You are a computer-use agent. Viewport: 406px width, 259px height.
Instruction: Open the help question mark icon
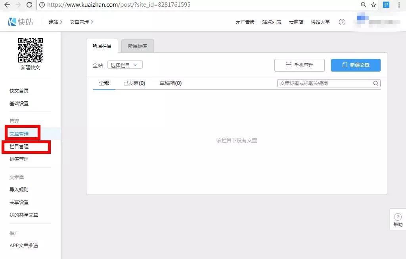(342, 22)
